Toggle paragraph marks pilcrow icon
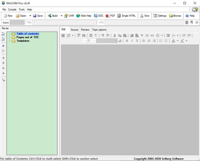 96,35
